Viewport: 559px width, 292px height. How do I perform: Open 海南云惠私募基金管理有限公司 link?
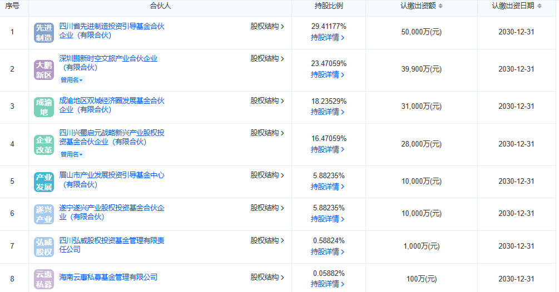click(x=108, y=277)
